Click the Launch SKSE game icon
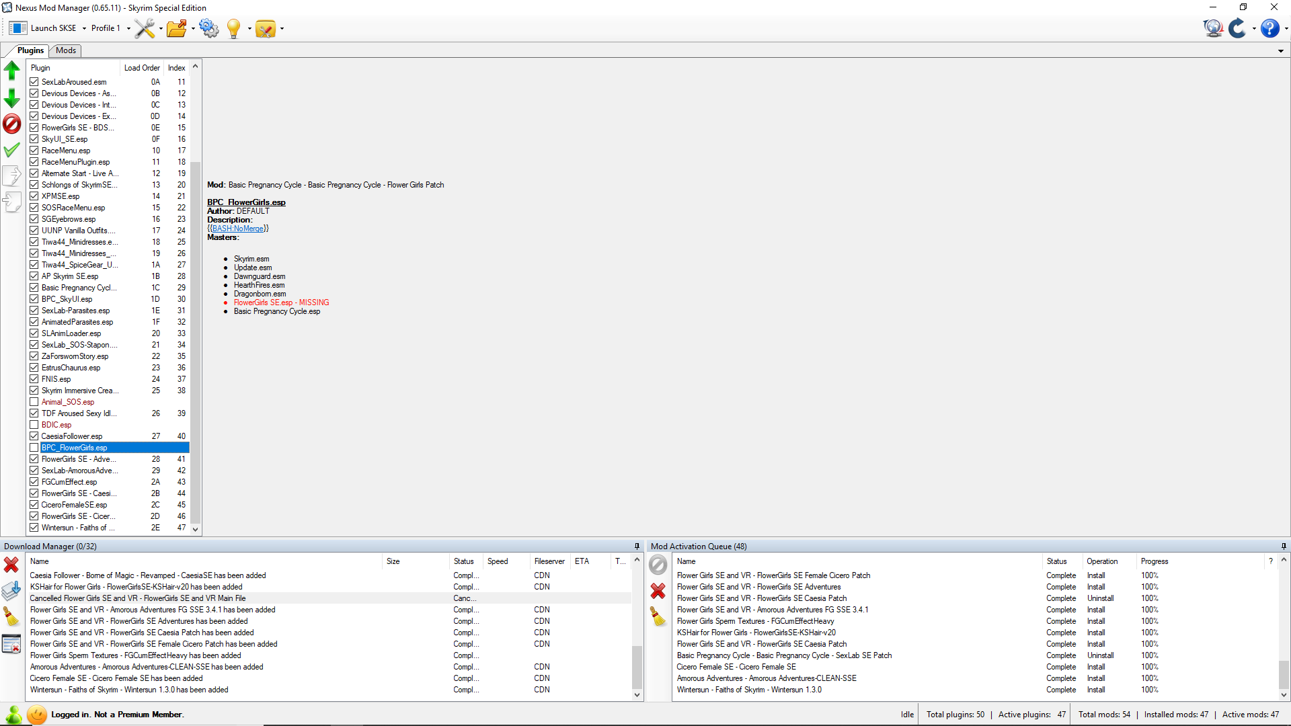1291x726 pixels. (x=18, y=28)
